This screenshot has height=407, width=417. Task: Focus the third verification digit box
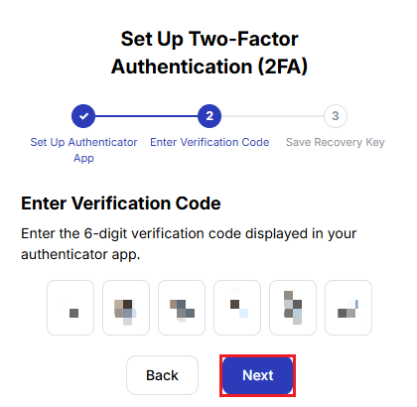click(182, 308)
